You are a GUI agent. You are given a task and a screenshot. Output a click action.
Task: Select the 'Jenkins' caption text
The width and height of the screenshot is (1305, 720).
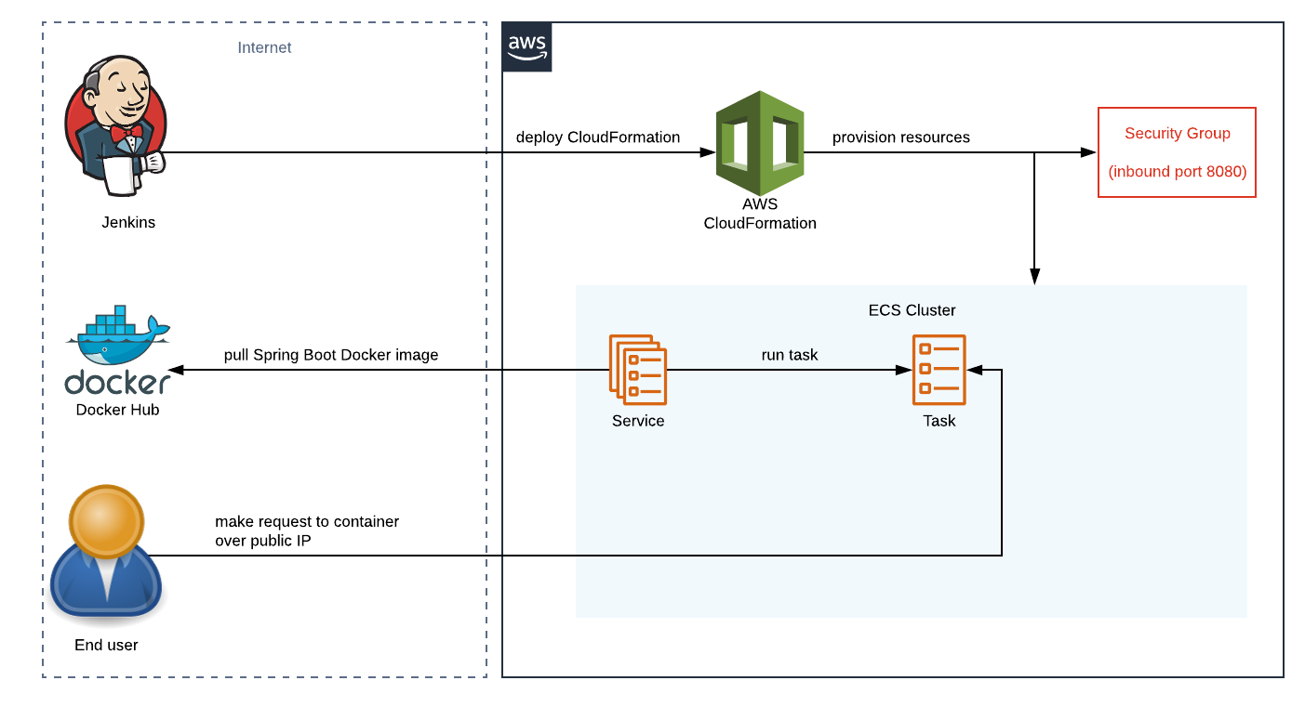(128, 223)
